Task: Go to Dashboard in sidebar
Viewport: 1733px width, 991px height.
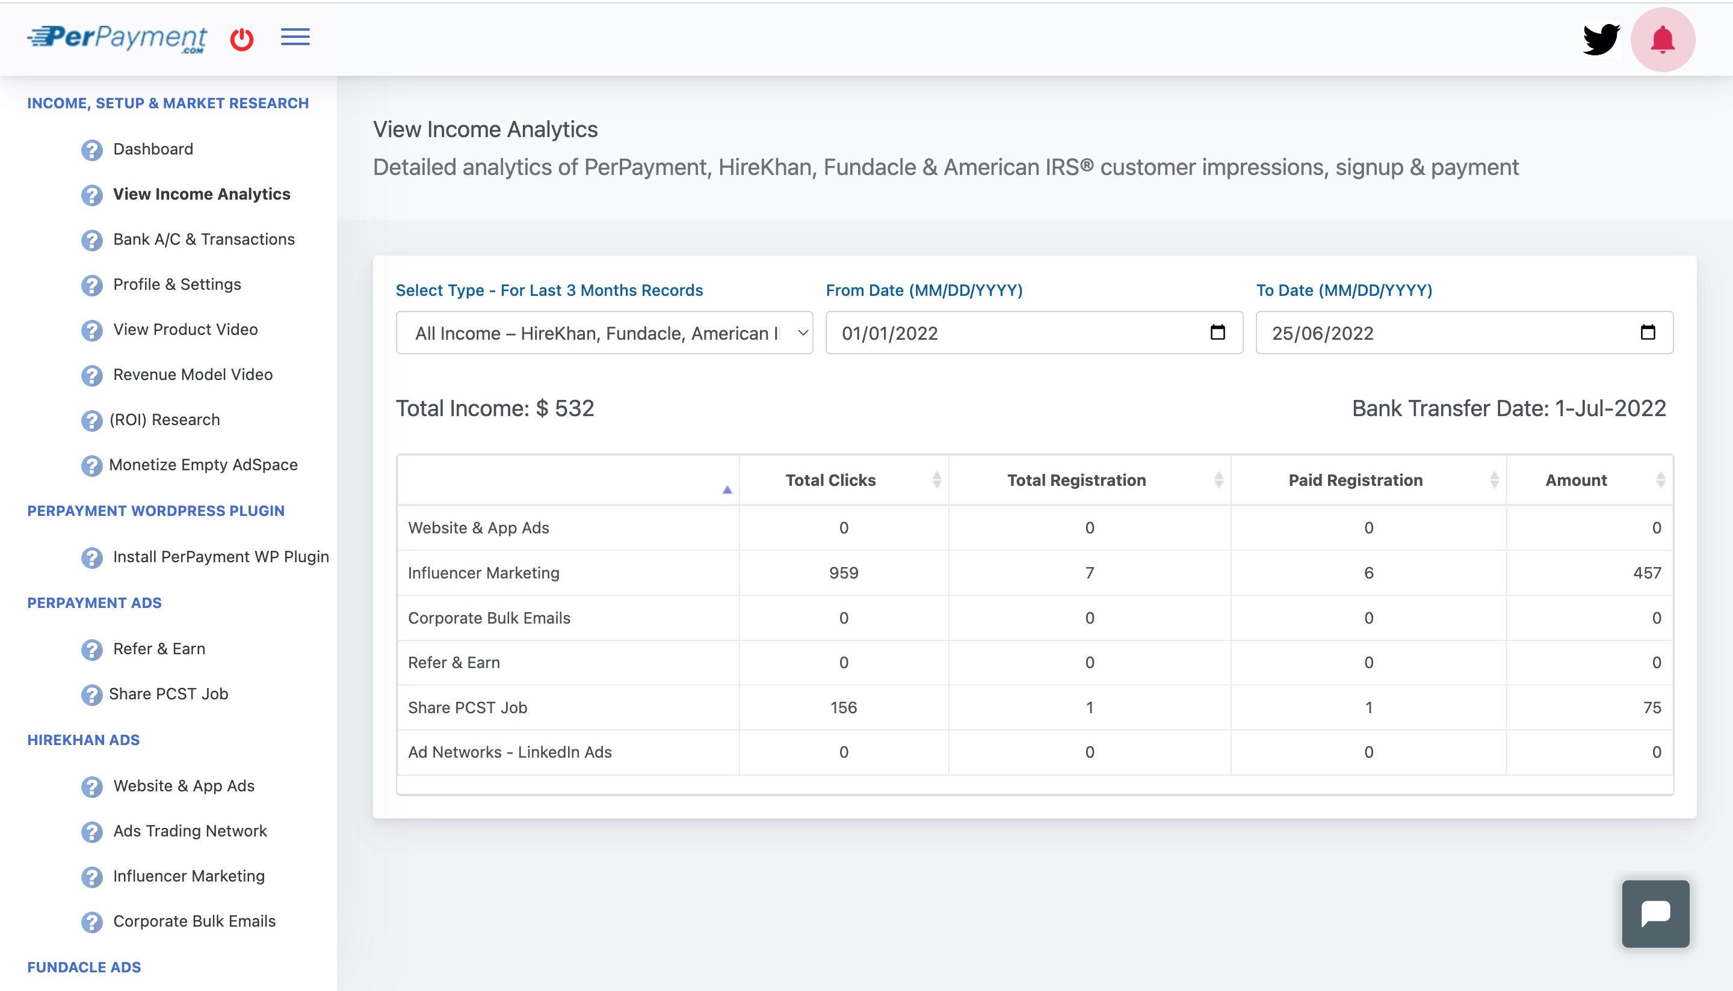Action: [x=153, y=149]
